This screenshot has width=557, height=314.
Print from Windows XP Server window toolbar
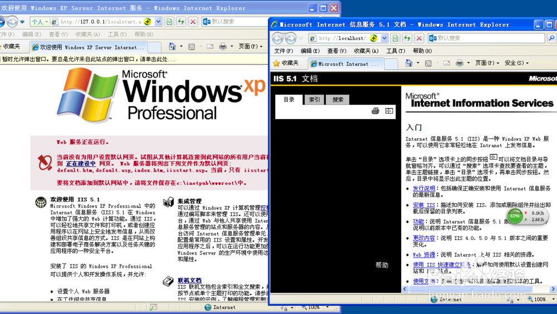(223, 47)
